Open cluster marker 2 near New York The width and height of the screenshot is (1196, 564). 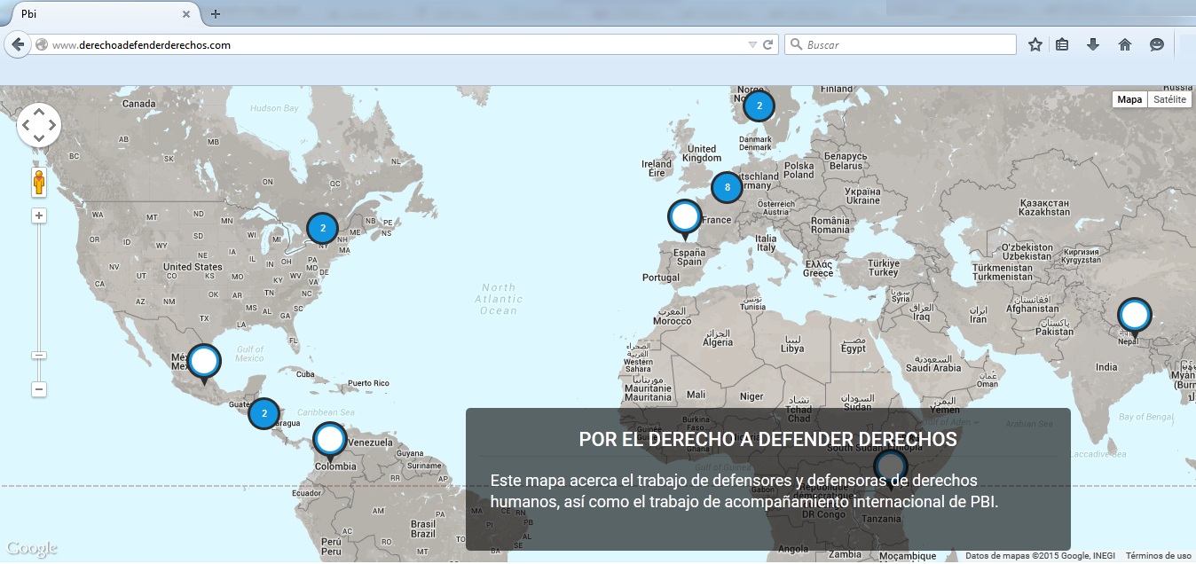pos(323,228)
